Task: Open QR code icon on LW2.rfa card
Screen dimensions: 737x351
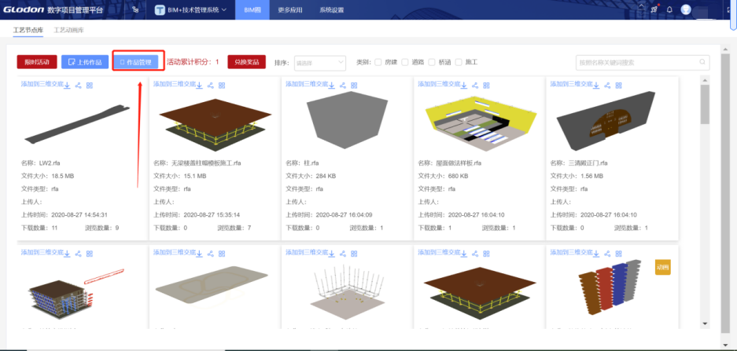Action: tap(90, 86)
